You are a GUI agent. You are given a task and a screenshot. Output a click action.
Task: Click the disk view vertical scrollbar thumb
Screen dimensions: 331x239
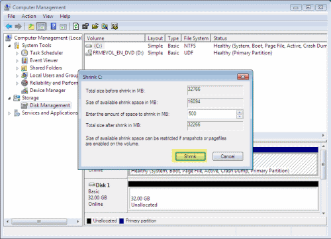[x=324, y=164]
